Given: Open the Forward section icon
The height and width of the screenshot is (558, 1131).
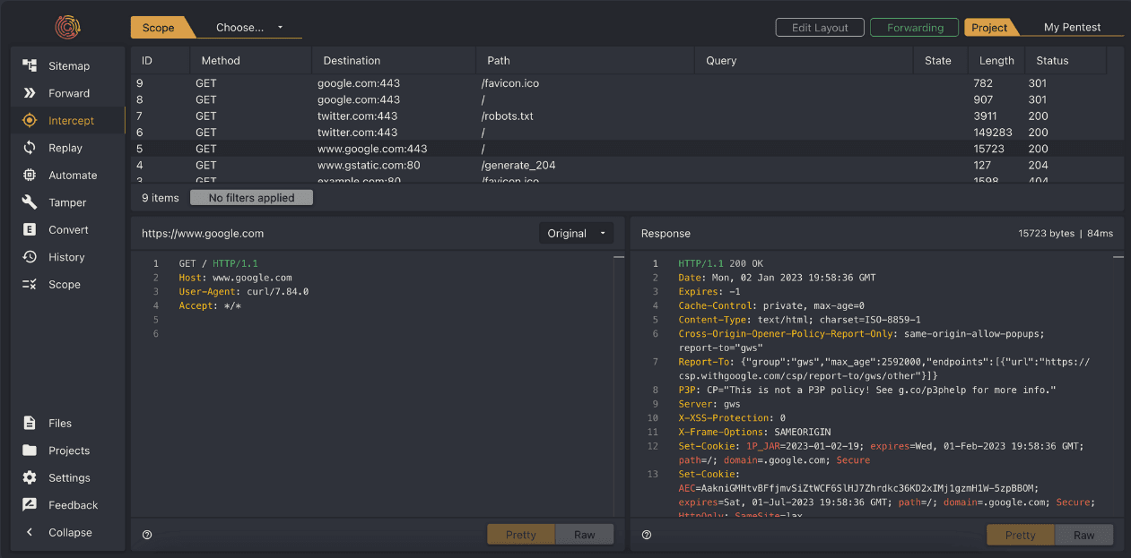Looking at the screenshot, I should pyautogui.click(x=30, y=93).
